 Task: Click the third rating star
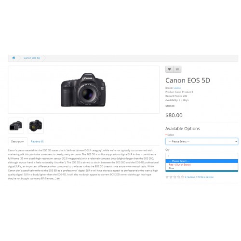(174, 177)
